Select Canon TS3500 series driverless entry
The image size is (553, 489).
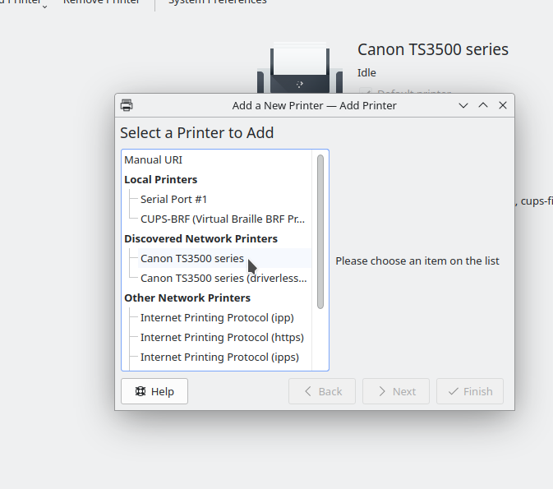[224, 278]
